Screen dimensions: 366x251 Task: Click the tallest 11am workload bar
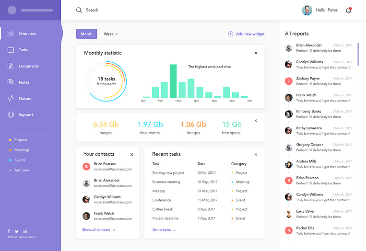(x=173, y=81)
